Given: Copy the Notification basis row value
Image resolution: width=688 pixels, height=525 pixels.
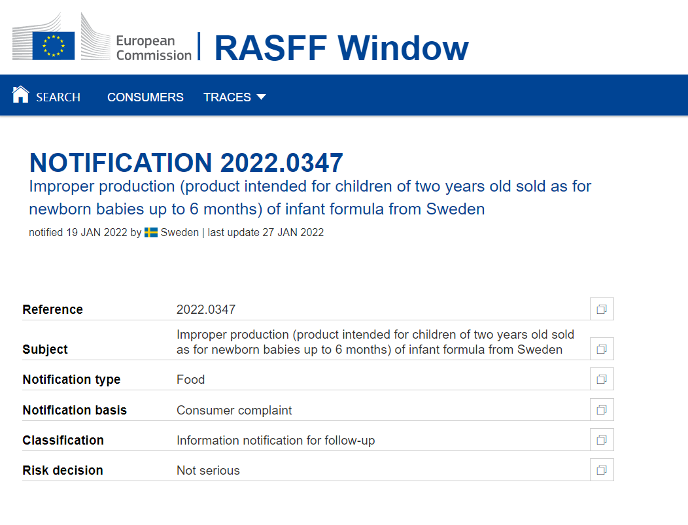Looking at the screenshot, I should 602,410.
